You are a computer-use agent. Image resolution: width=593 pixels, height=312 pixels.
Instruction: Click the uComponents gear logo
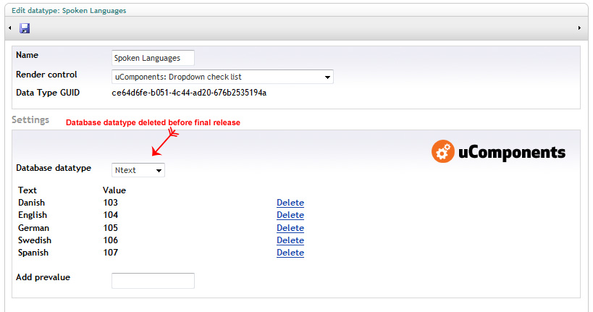coord(443,151)
